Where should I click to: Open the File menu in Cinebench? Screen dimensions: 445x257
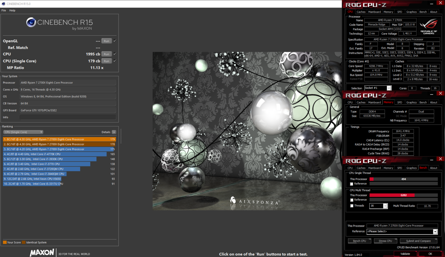(x=4, y=10)
